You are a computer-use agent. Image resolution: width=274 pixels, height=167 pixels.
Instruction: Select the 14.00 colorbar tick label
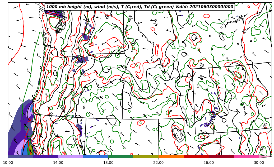58,163
